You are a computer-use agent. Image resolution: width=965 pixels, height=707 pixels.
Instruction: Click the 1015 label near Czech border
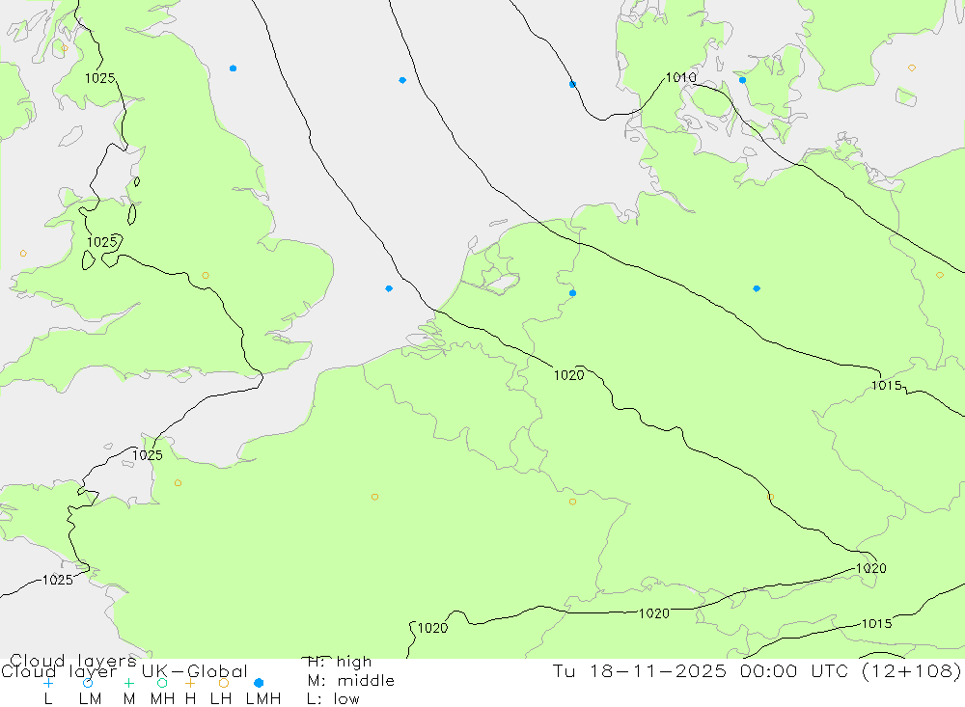point(887,386)
